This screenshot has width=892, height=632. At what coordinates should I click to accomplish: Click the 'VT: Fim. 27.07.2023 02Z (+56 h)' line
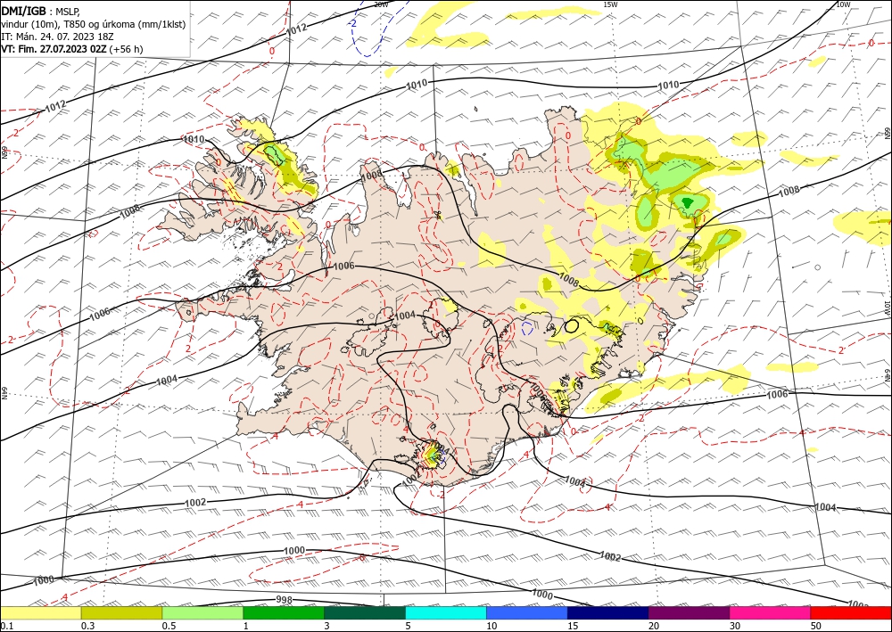coord(72,49)
